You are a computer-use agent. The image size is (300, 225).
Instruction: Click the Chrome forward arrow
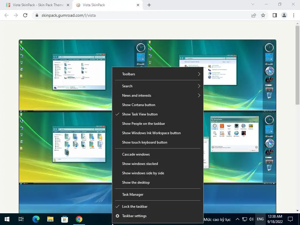[16, 15]
